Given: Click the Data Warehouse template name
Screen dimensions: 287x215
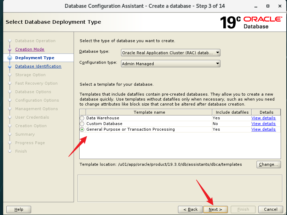Looking at the screenshot, I should (x=103, y=118).
